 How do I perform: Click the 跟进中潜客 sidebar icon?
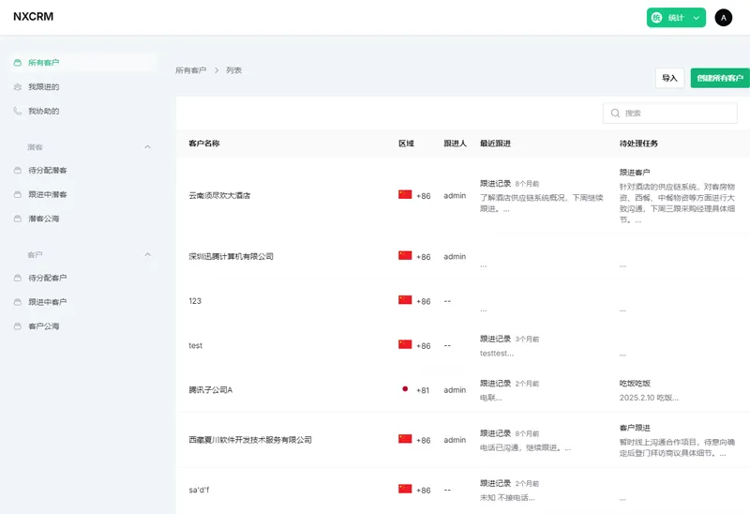point(17,195)
